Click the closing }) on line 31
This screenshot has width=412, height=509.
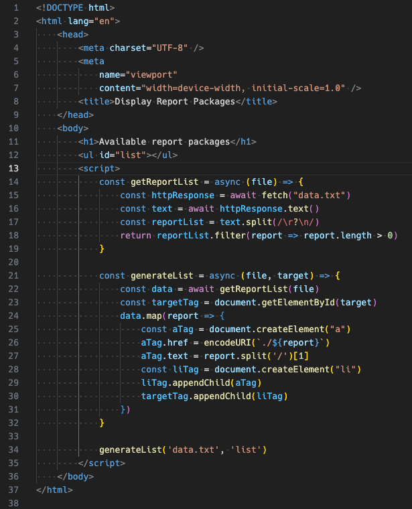125,410
